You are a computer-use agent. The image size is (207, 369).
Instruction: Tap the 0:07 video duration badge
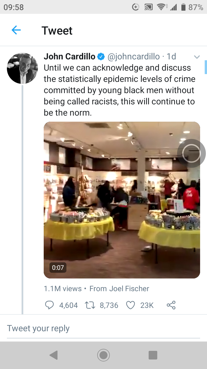(x=58, y=268)
